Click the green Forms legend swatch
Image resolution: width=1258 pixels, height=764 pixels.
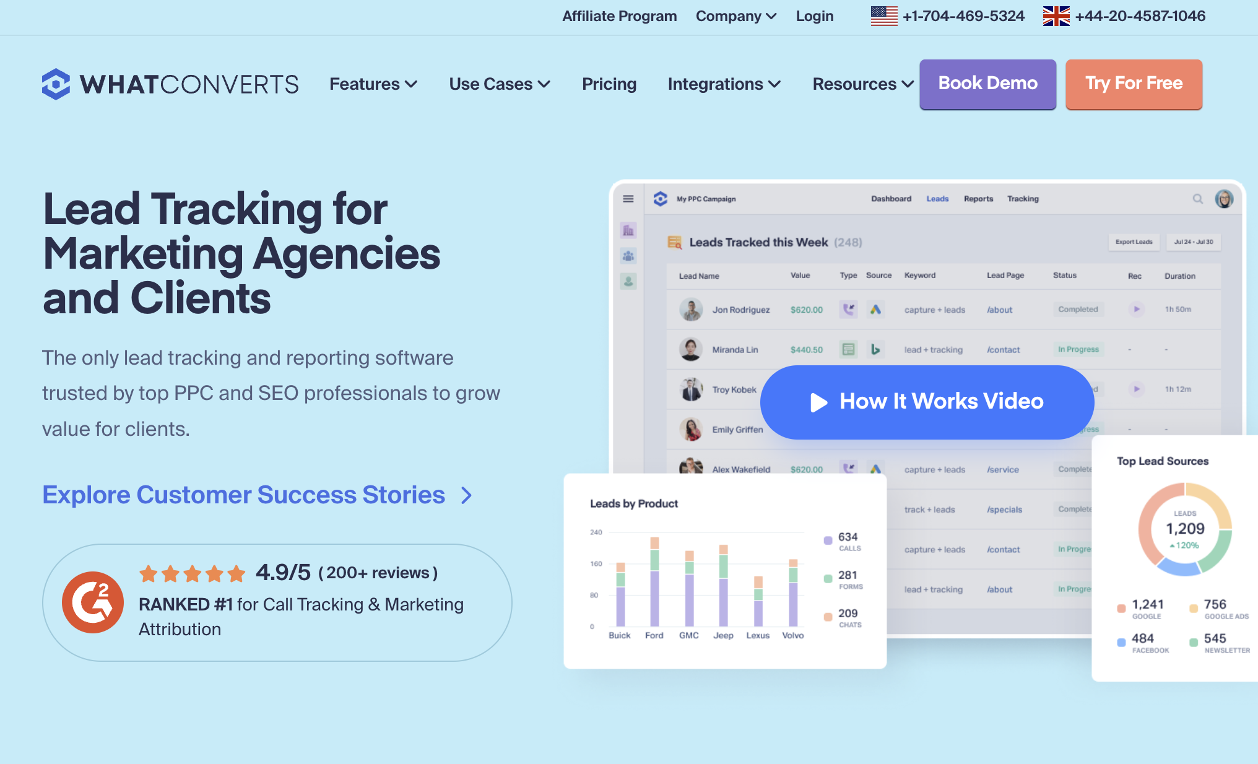[x=828, y=578]
